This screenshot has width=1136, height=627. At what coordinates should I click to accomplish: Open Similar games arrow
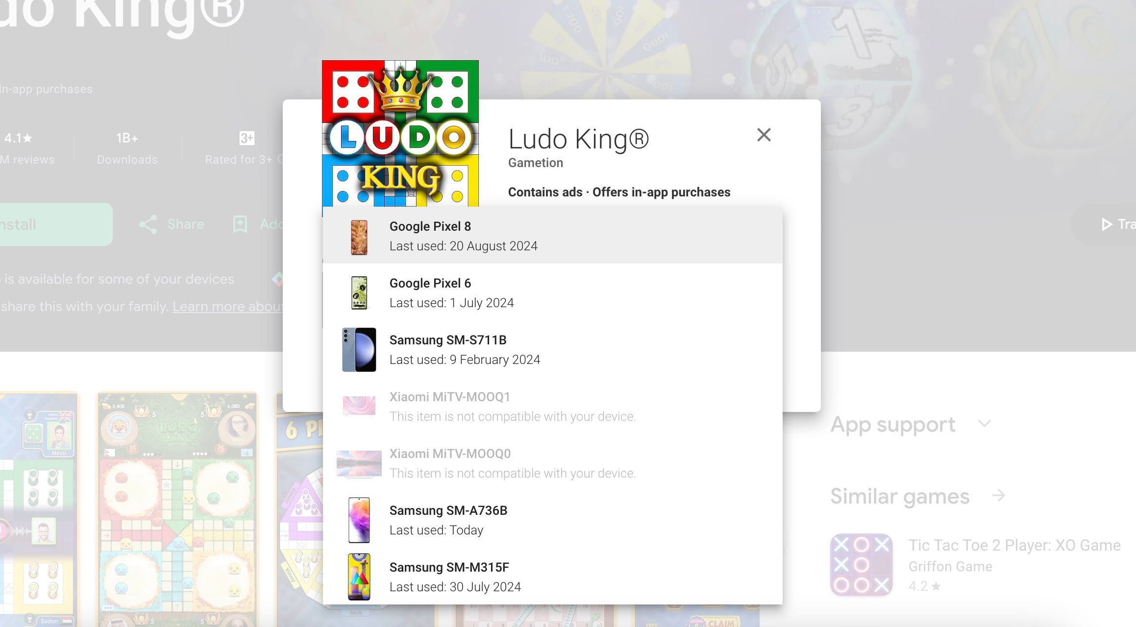[998, 496]
